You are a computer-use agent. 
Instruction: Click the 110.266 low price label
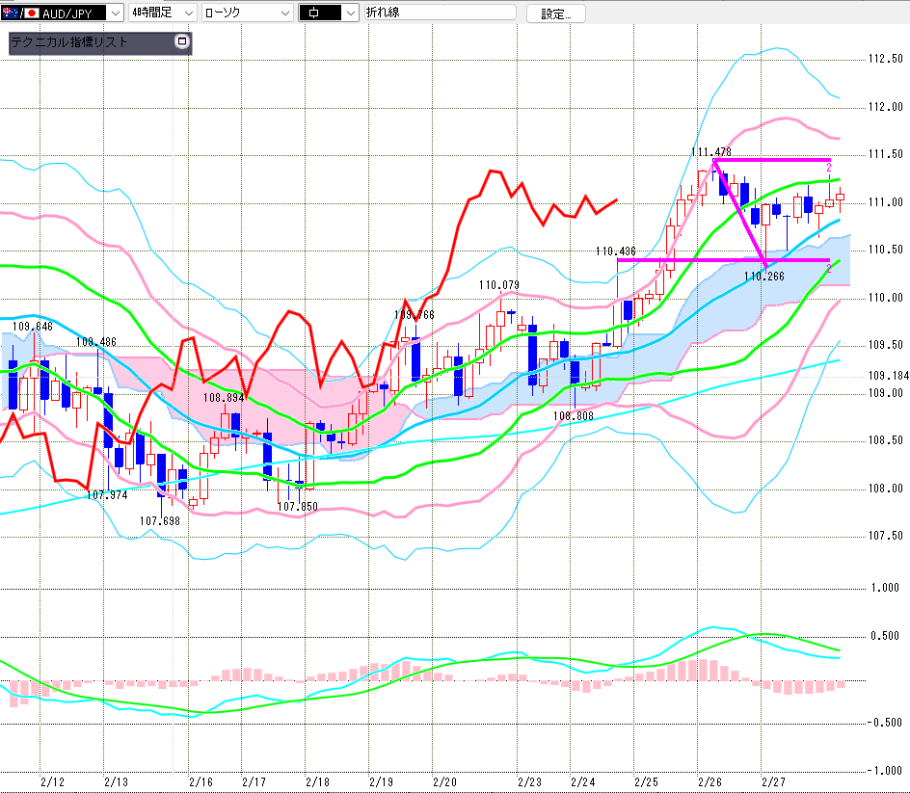(x=763, y=276)
